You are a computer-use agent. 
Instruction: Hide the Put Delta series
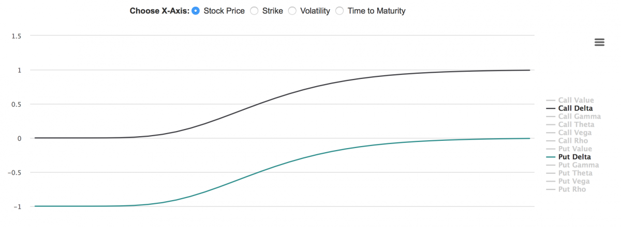coord(574,157)
